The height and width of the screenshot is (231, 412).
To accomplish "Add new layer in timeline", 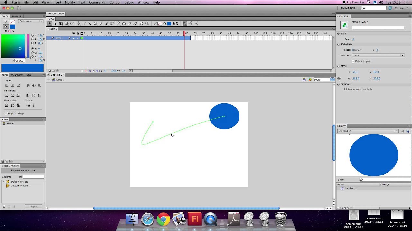I will [49, 71].
